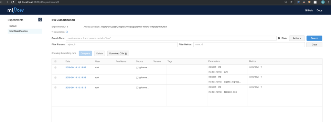Click the Metrics column header

[252, 61]
